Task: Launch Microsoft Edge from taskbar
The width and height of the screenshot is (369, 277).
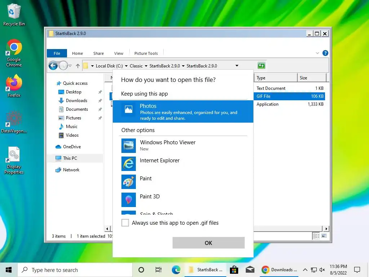Action: pyautogui.click(x=176, y=270)
